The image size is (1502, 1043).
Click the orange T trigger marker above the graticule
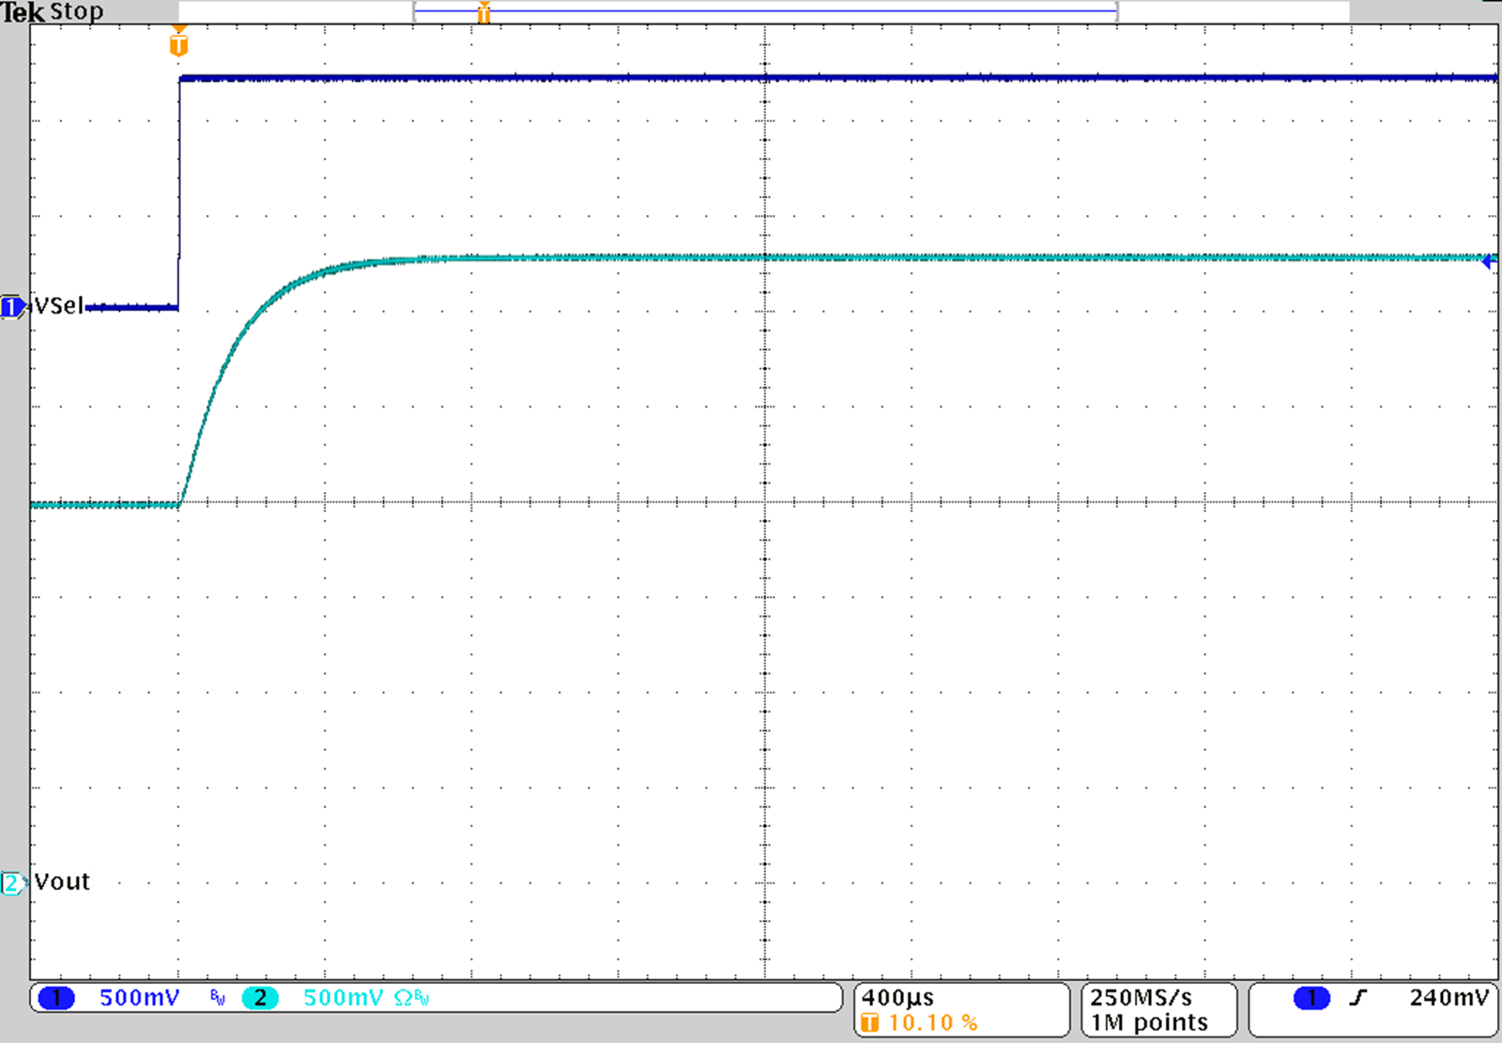tap(177, 42)
